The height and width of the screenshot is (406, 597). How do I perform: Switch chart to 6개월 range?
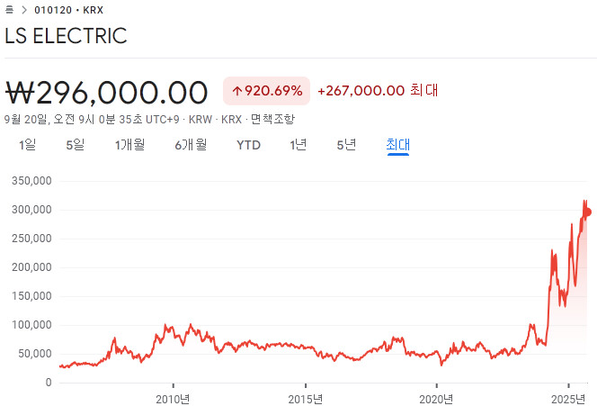(191, 144)
